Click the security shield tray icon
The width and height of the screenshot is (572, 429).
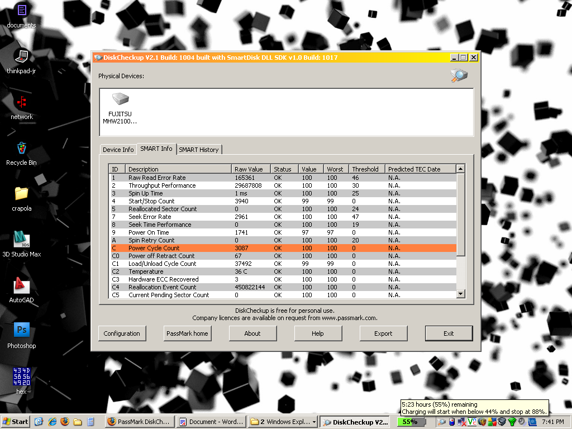482,422
